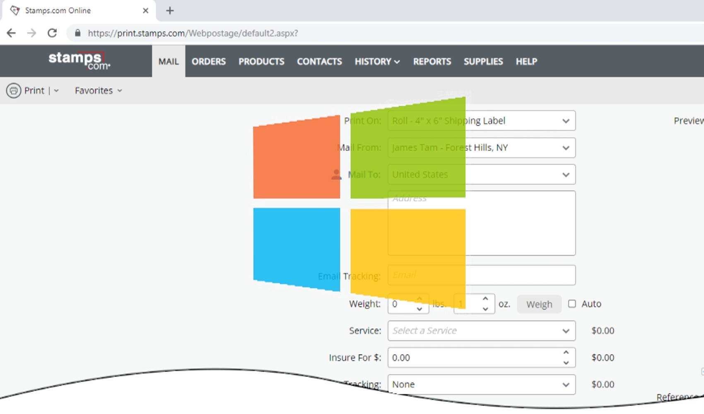This screenshot has width=704, height=414.
Task: Open the CONTACTS tab
Action: pos(319,61)
